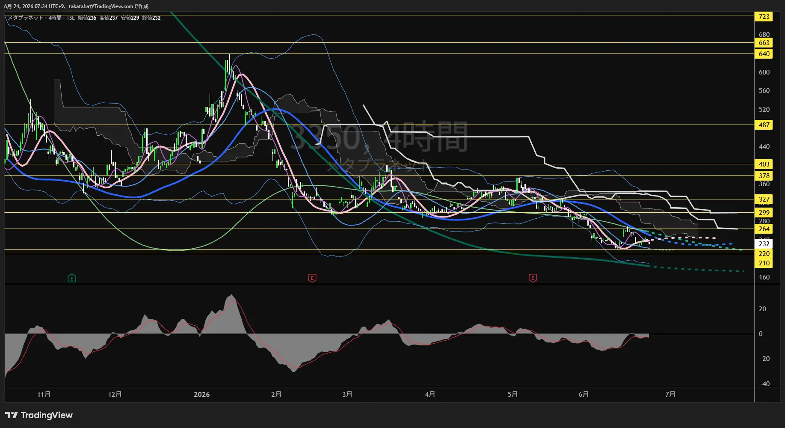The image size is (785, 428).
Task: Click the 3月 time axis label
Action: pyautogui.click(x=347, y=395)
